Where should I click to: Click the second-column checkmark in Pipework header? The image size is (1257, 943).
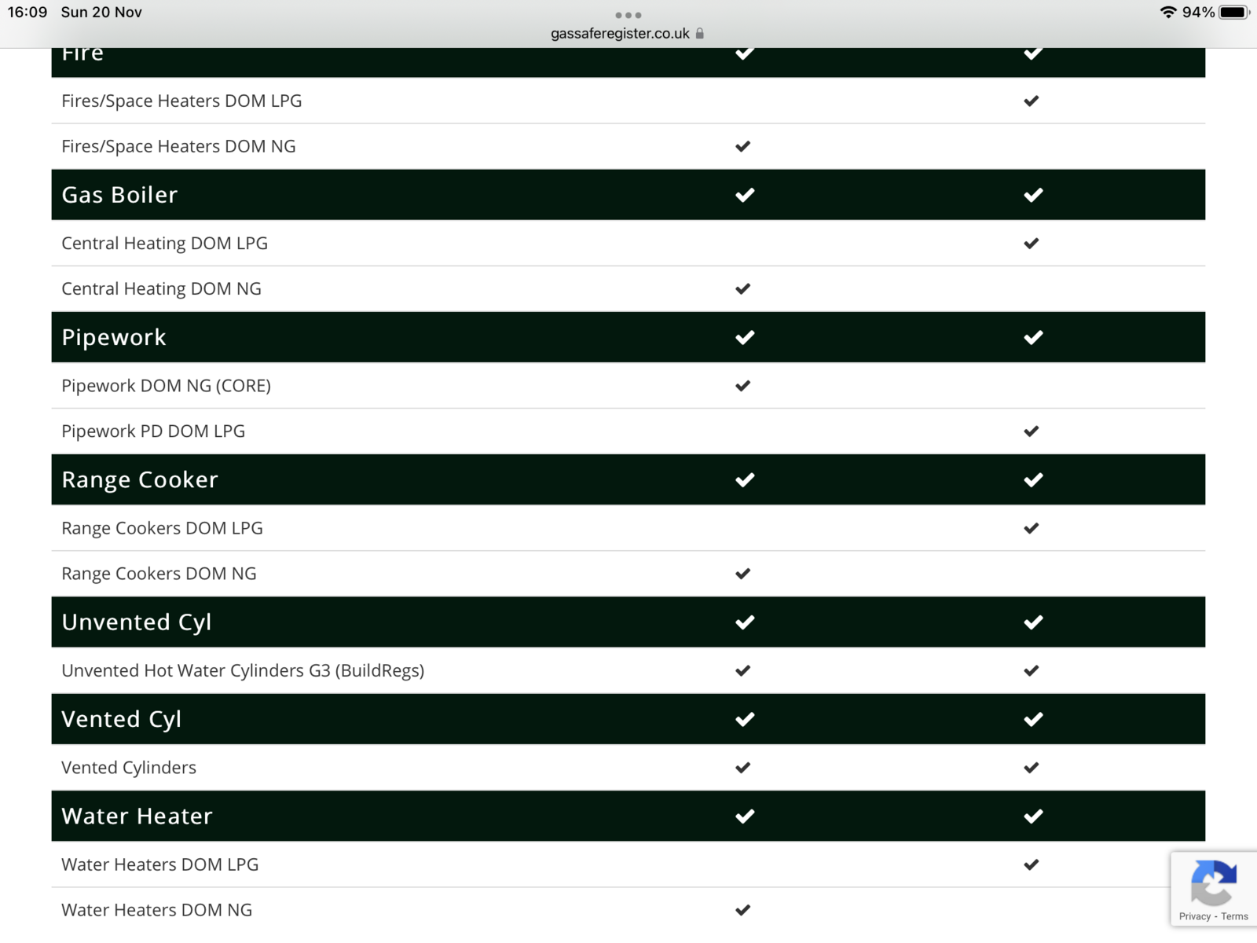coord(1033,337)
